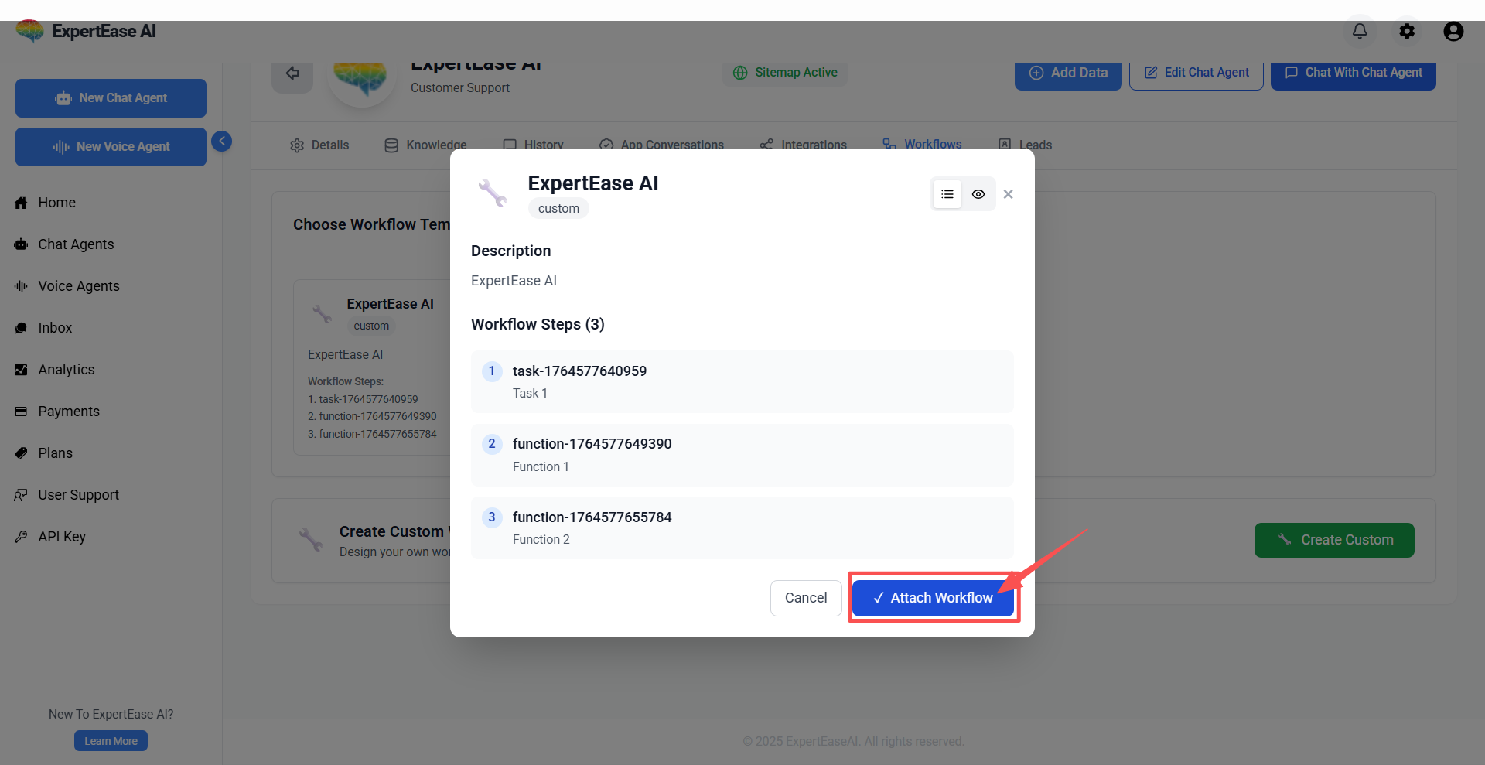This screenshot has width=1485, height=765.
Task: Click the New Chat Agent button
Action: point(111,98)
